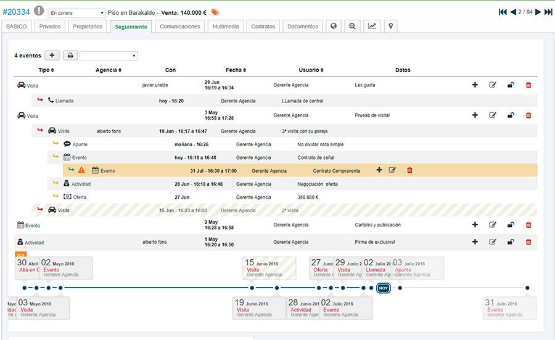Open the En cartera status dropdown

click(x=77, y=13)
